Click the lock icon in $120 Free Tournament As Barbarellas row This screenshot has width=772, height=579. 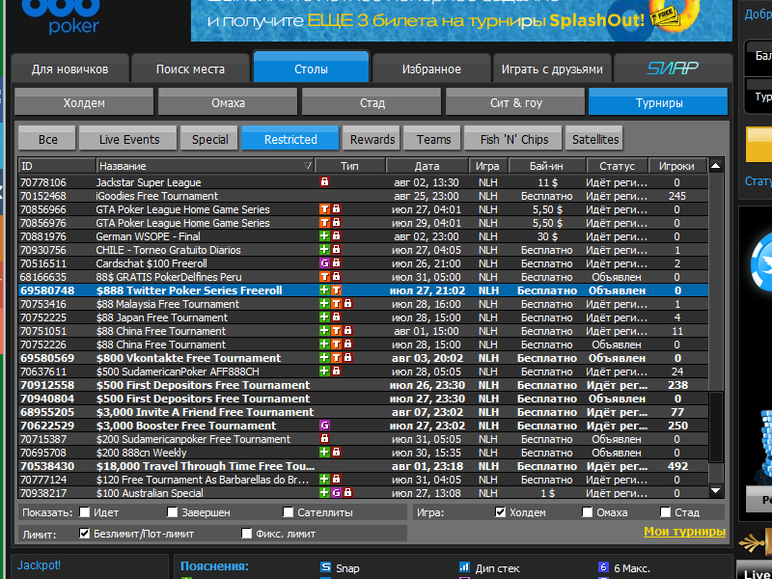(x=336, y=479)
